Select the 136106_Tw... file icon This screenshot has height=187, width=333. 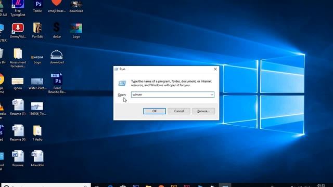[37, 109]
